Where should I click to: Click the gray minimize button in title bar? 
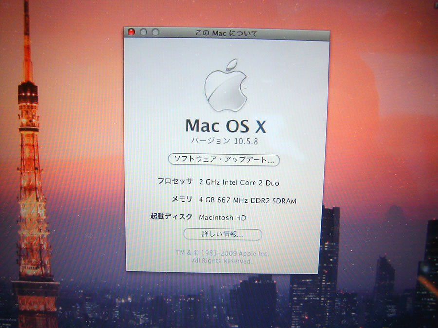pyautogui.click(x=143, y=32)
